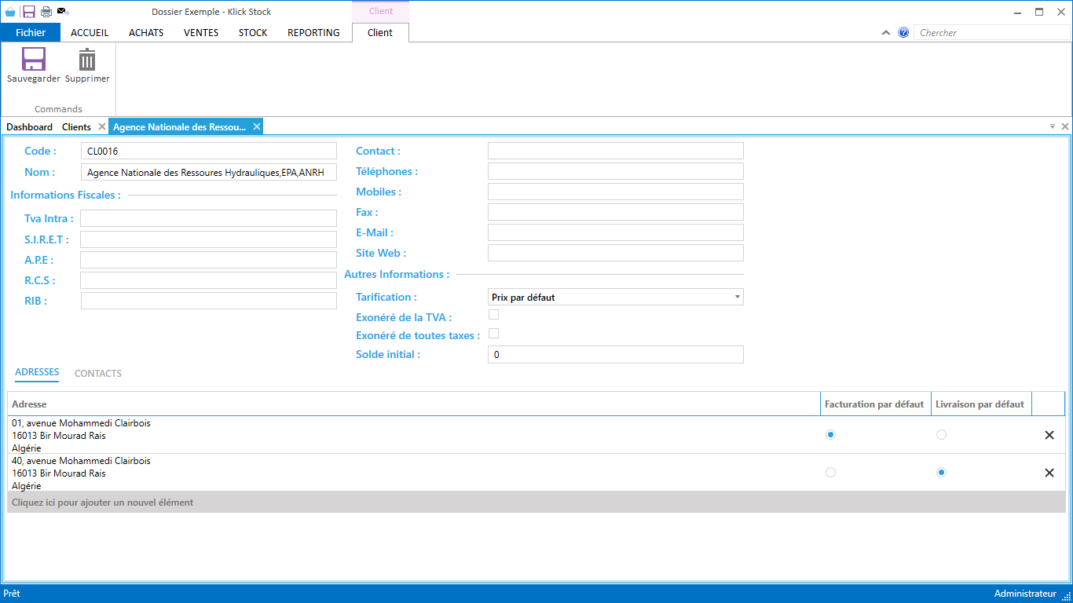1073x603 pixels.
Task: Switch to the CONTACTS tab
Action: [98, 374]
